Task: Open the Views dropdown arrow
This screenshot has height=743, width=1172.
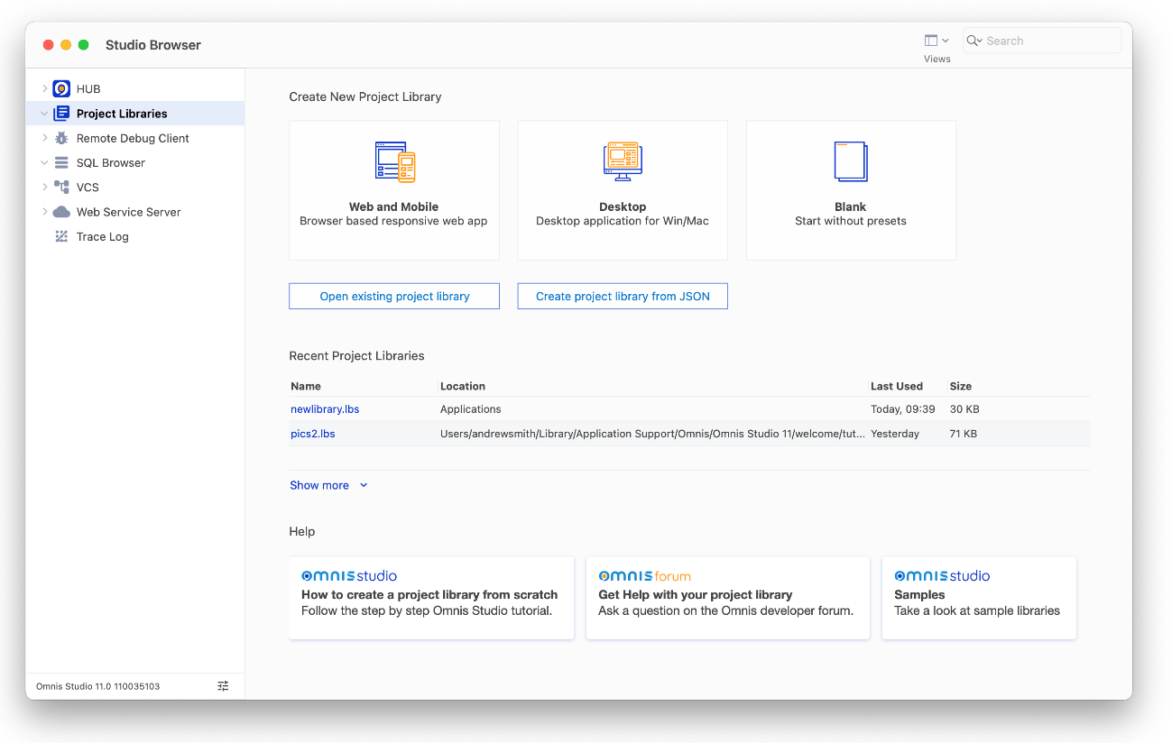Action: pyautogui.click(x=946, y=41)
